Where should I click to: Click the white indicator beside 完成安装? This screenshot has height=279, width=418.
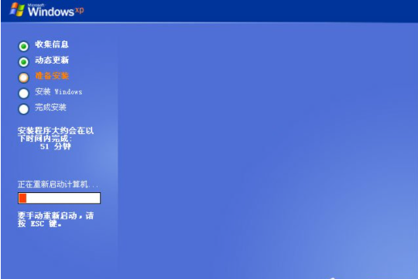pos(23,109)
